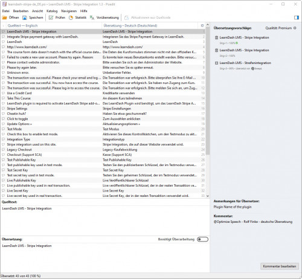Open the Hilfe menu

click(84, 11)
